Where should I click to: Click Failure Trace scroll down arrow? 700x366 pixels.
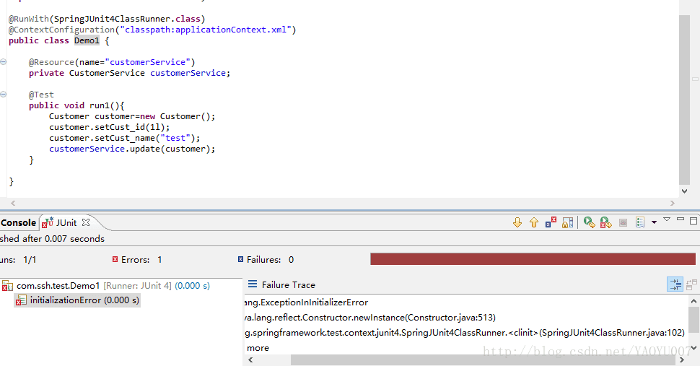pyautogui.click(x=694, y=348)
